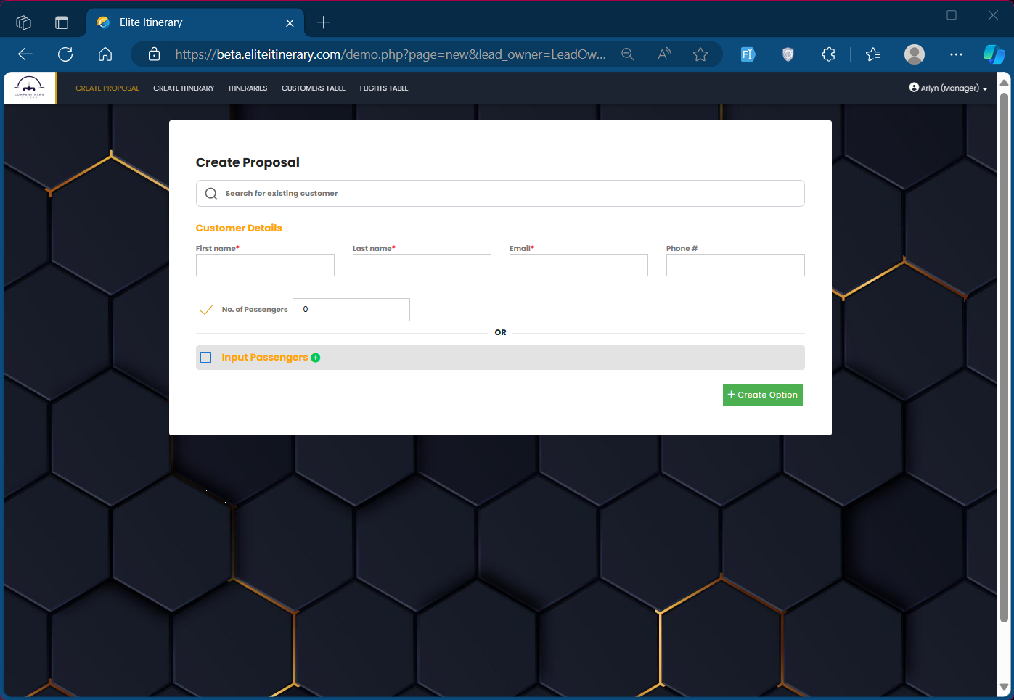Open the Copilot sidebar icon

(993, 54)
